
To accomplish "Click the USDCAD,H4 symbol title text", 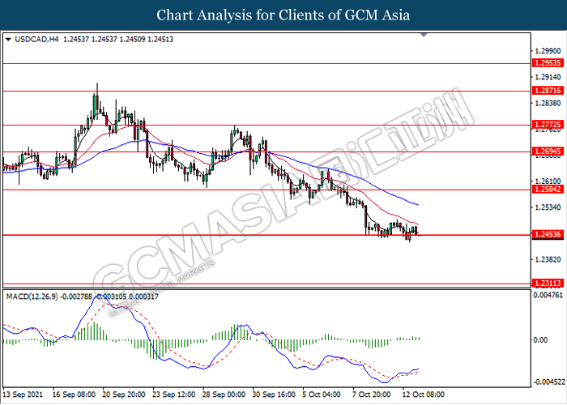I will coord(36,39).
